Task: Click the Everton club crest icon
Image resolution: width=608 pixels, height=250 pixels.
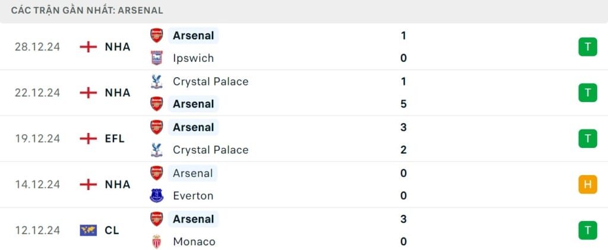Action: [x=156, y=195]
